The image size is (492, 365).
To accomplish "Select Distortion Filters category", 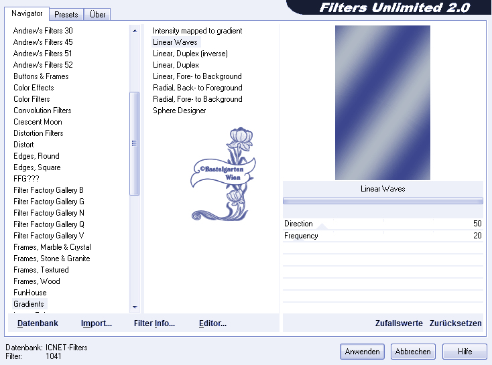I will click(x=38, y=133).
